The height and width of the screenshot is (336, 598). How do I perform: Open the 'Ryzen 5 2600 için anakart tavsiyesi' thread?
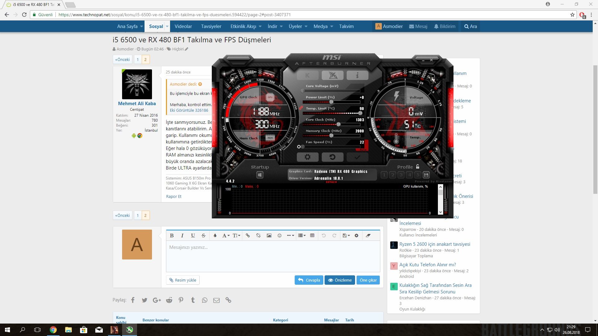[x=434, y=244]
